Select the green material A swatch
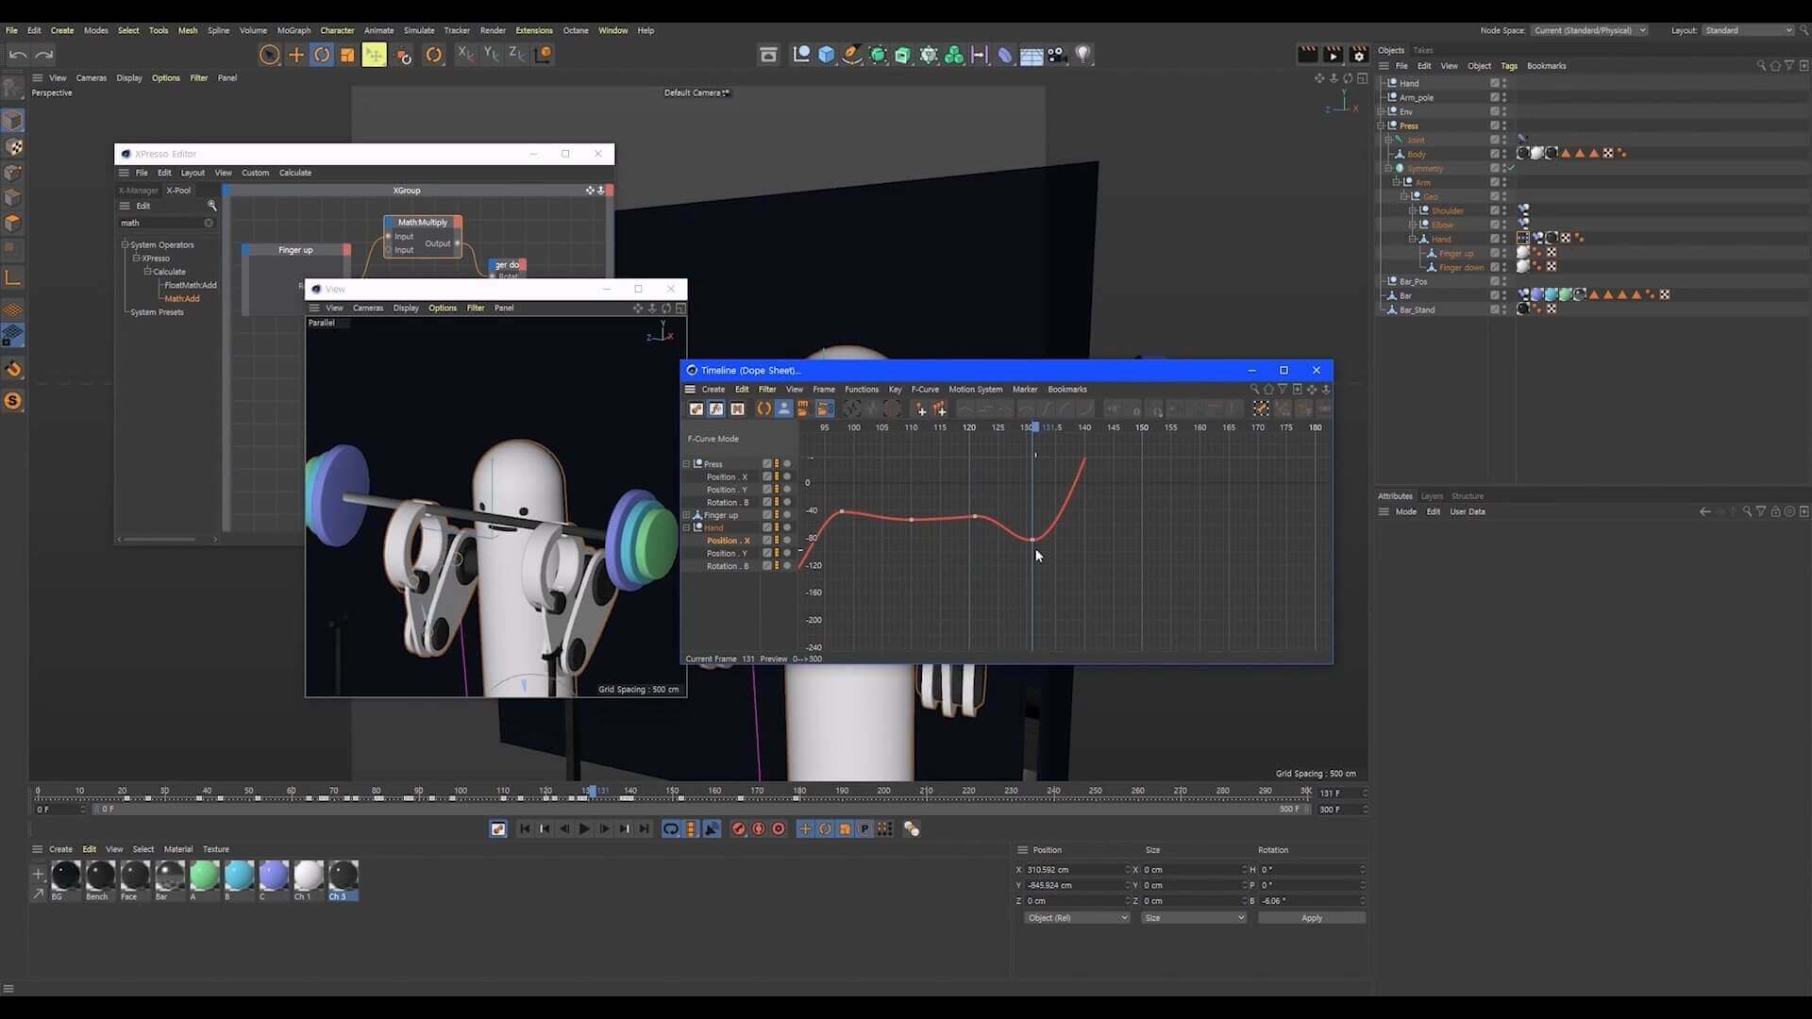 click(x=204, y=876)
